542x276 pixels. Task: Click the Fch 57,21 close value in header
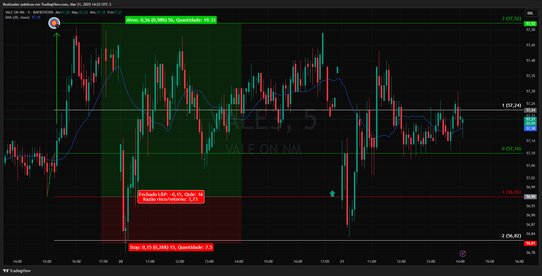[x=115, y=12]
